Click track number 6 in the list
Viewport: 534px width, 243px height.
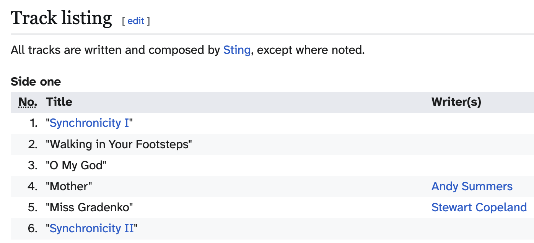coord(33,228)
